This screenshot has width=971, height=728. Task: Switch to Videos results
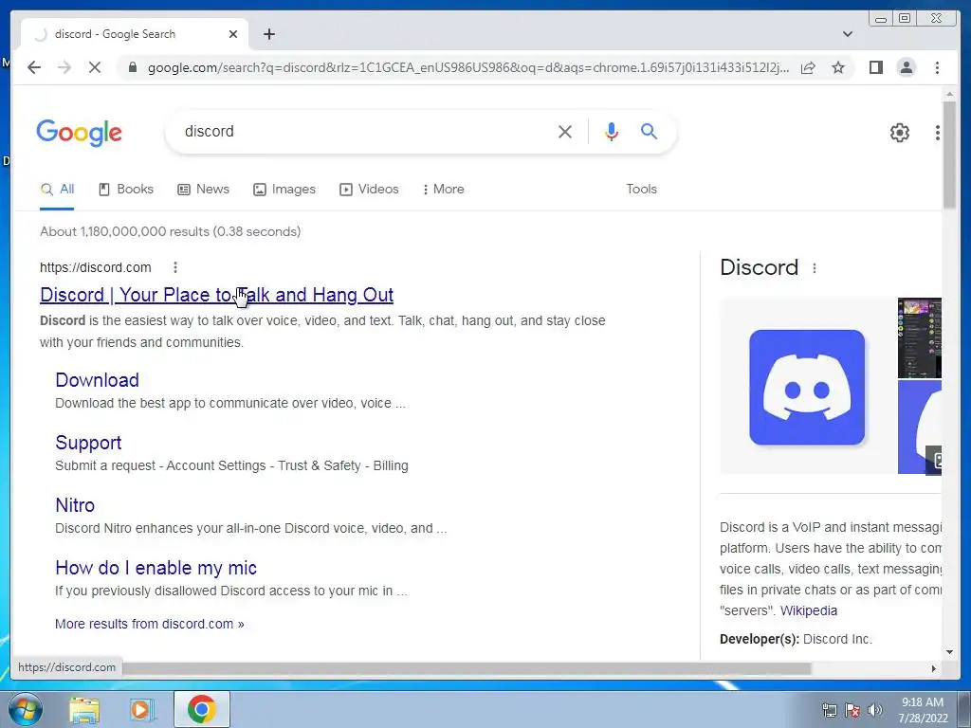click(x=369, y=190)
